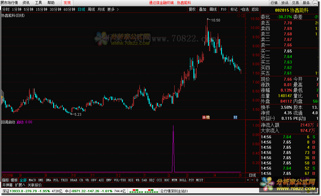321x196 pixels.
Task: Click the red diamond icon above chart
Action: pos(239,16)
